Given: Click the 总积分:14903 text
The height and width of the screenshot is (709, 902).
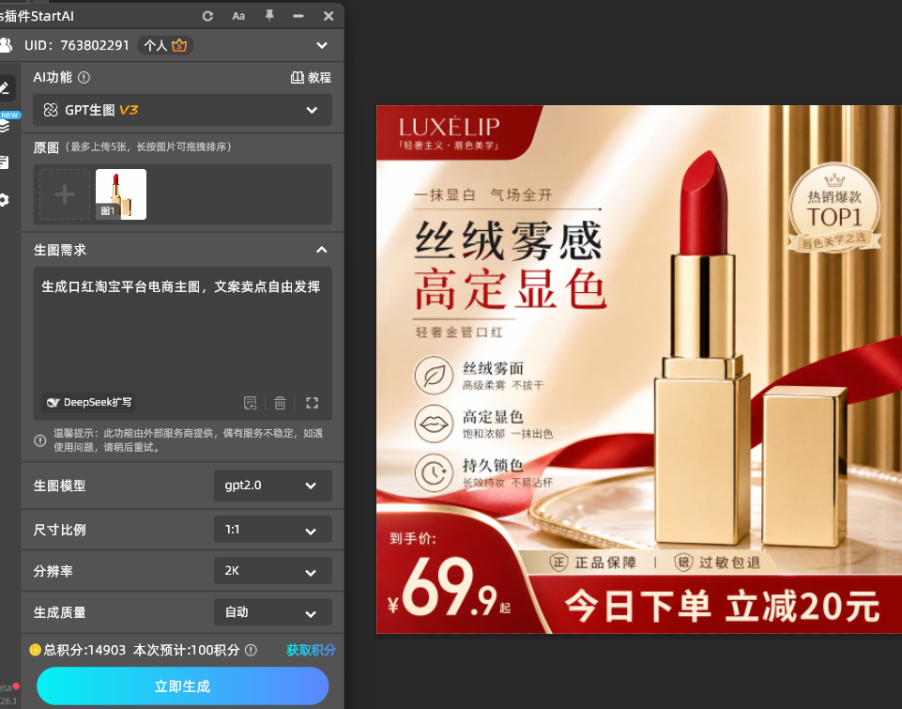Looking at the screenshot, I should point(84,650).
